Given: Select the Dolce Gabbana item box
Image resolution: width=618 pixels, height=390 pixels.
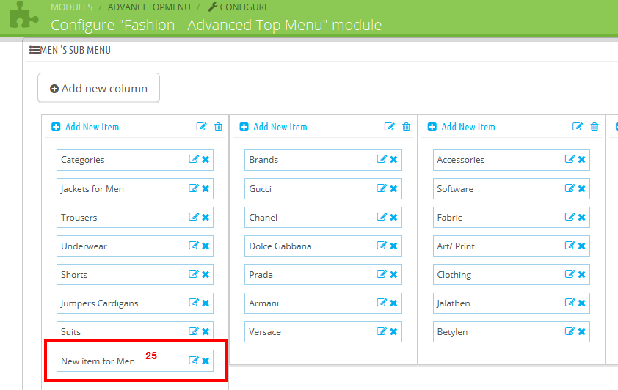Looking at the screenshot, I should [x=323, y=246].
